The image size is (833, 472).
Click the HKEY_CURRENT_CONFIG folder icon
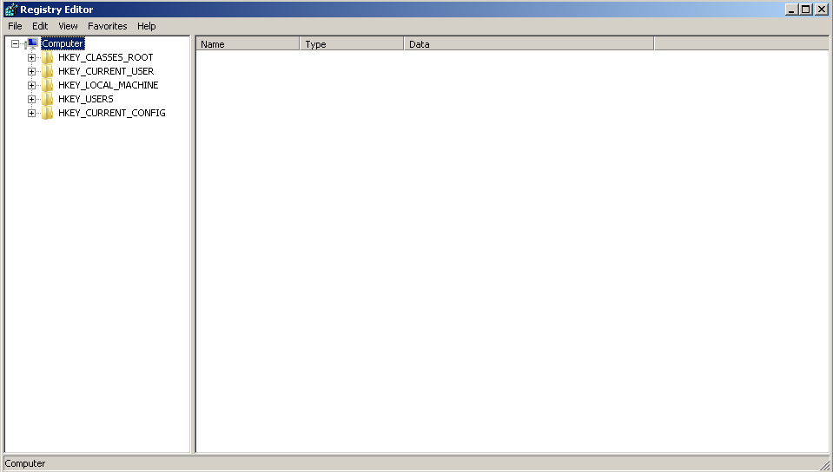47,113
